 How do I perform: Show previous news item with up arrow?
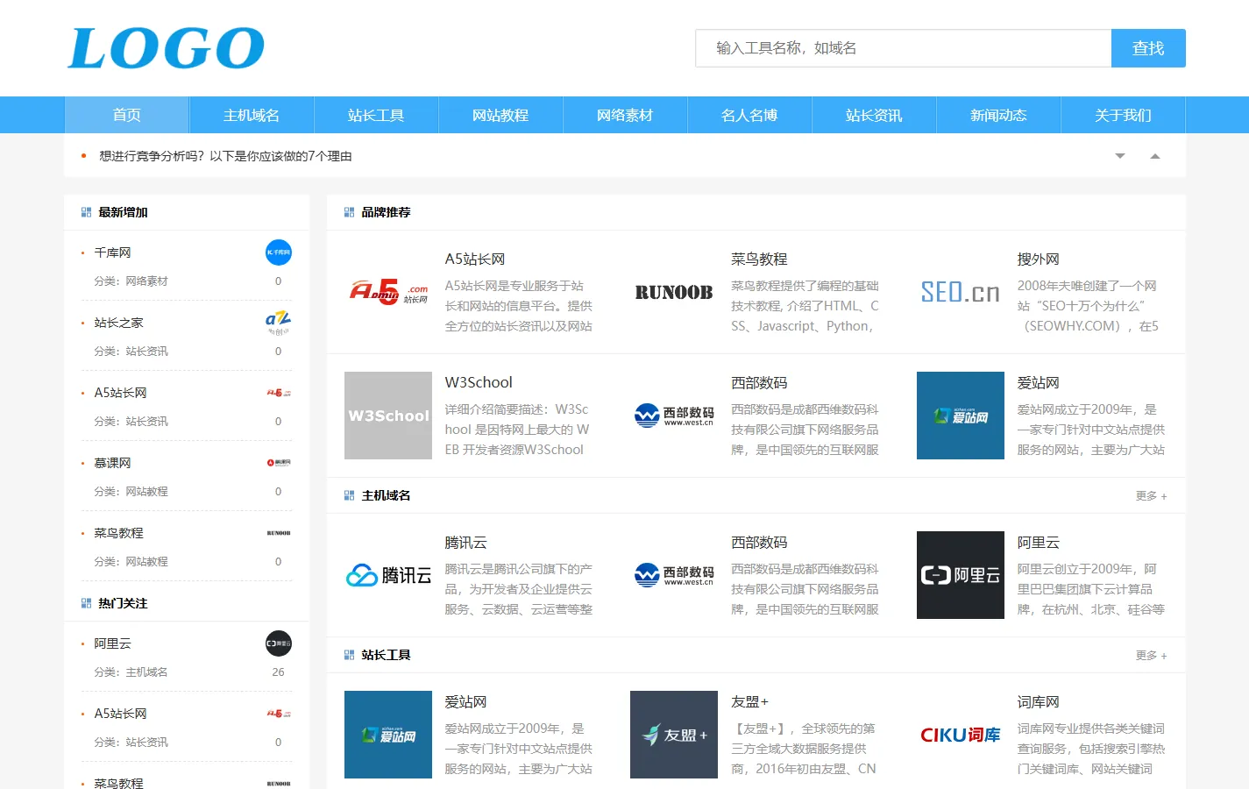(1154, 156)
